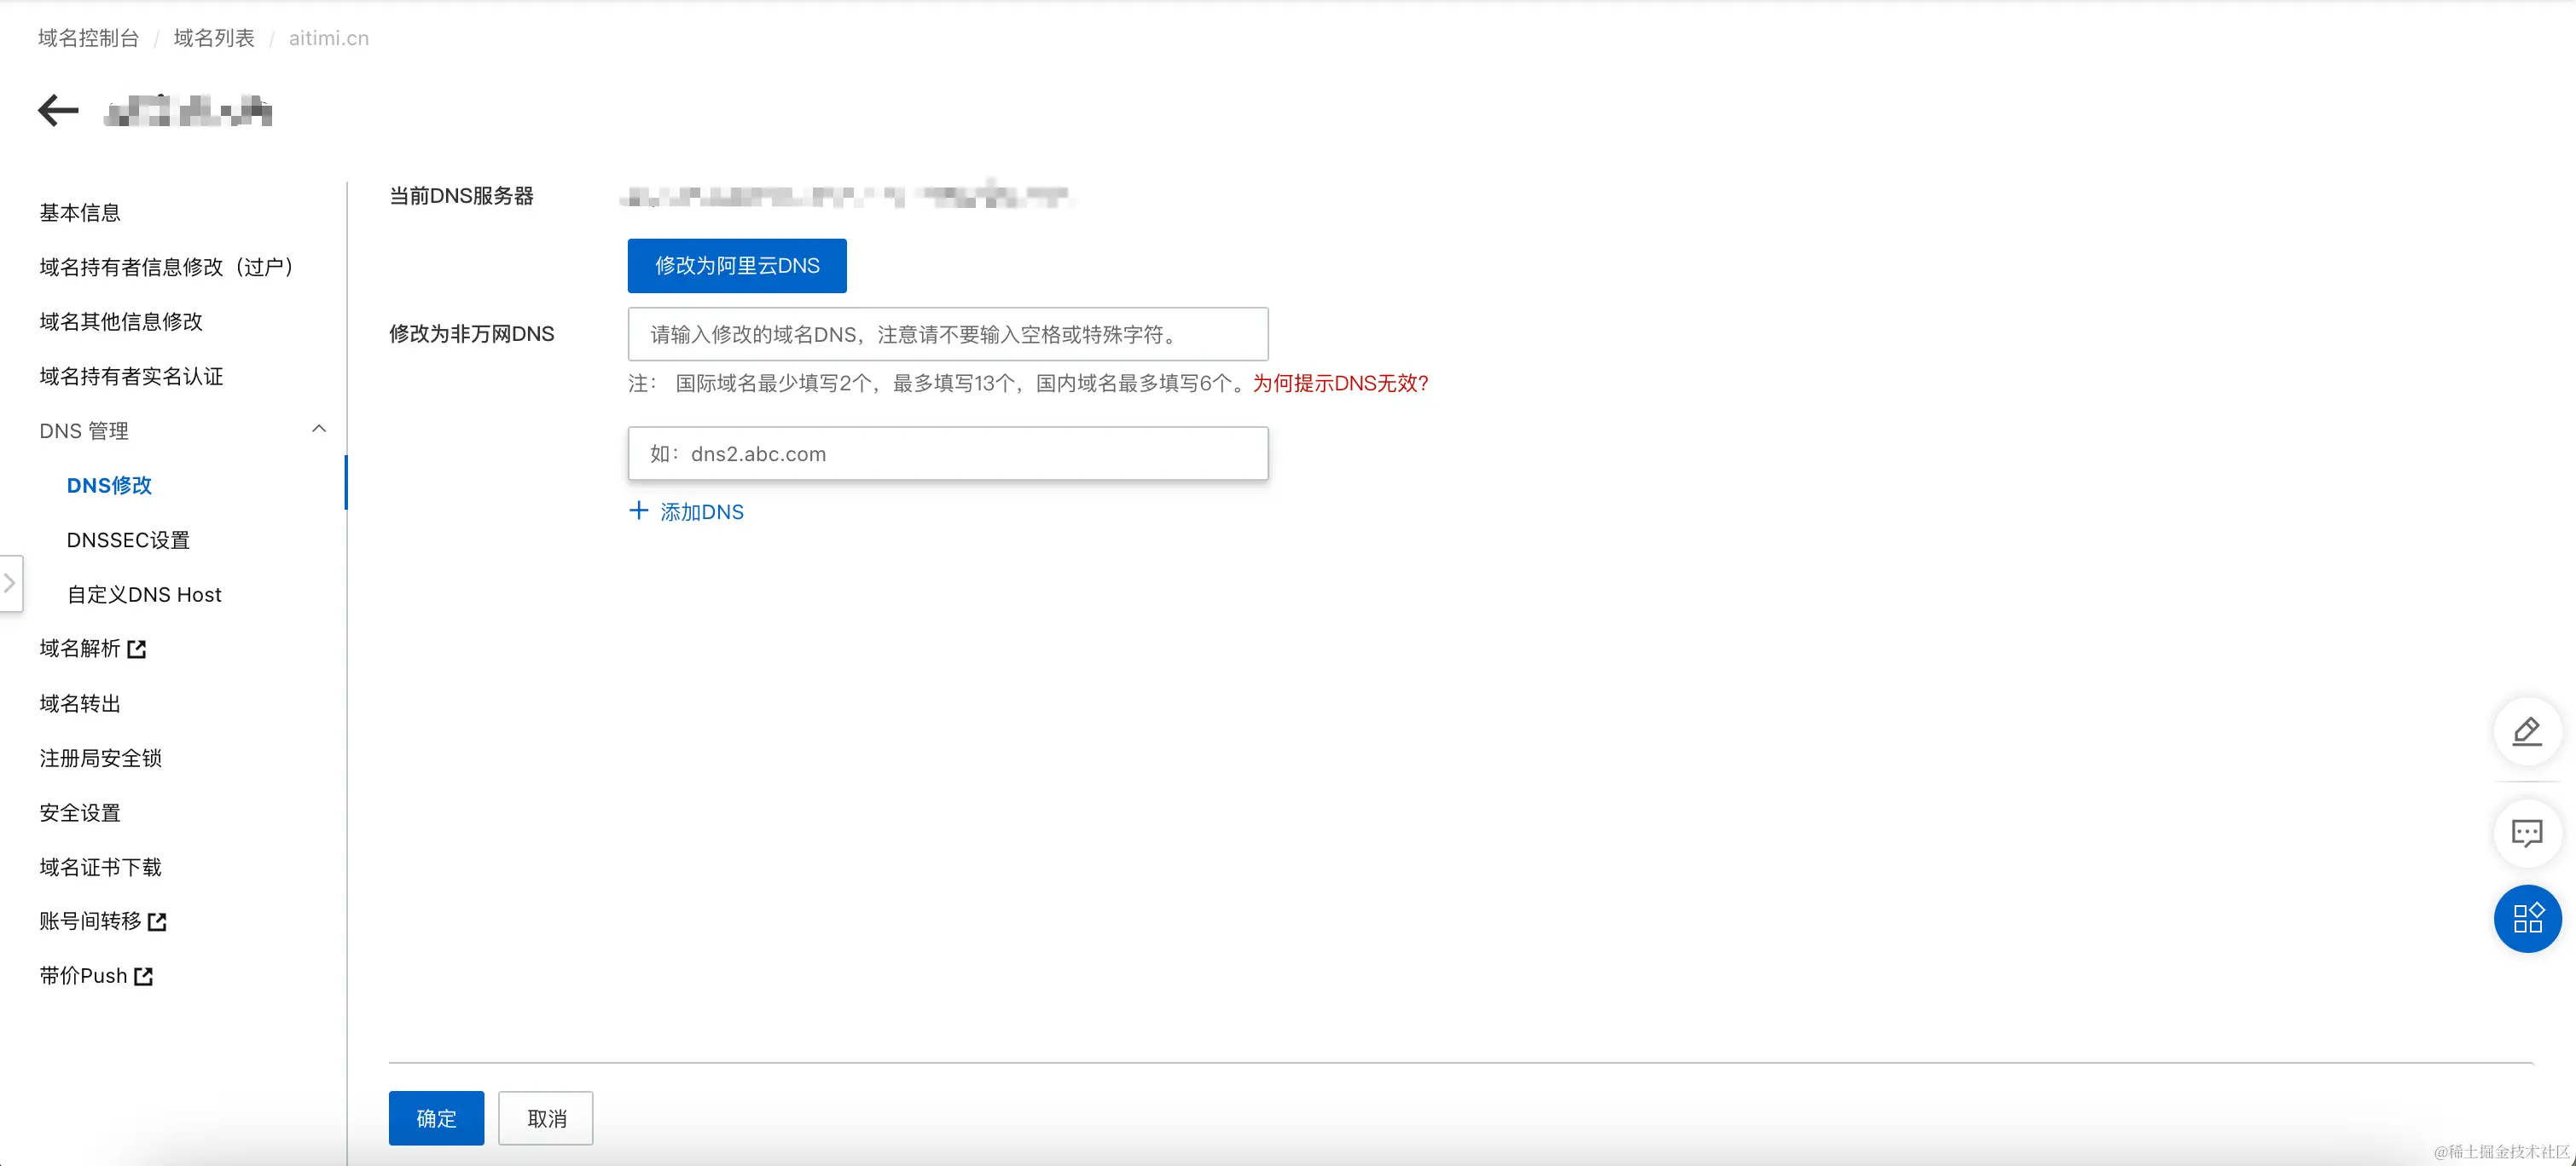Select DNSSEC设置 in the sidebar
The height and width of the screenshot is (1166, 2576).
[x=128, y=540]
